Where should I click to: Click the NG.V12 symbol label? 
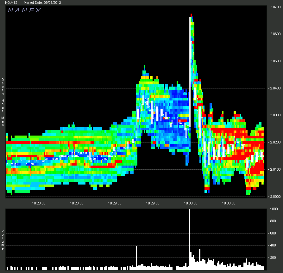click(11, 3)
